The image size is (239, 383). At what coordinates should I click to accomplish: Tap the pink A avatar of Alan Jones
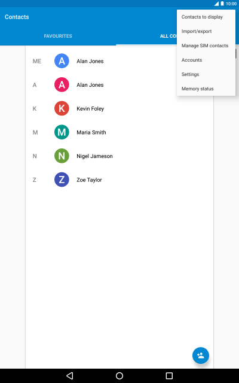pyautogui.click(x=62, y=84)
